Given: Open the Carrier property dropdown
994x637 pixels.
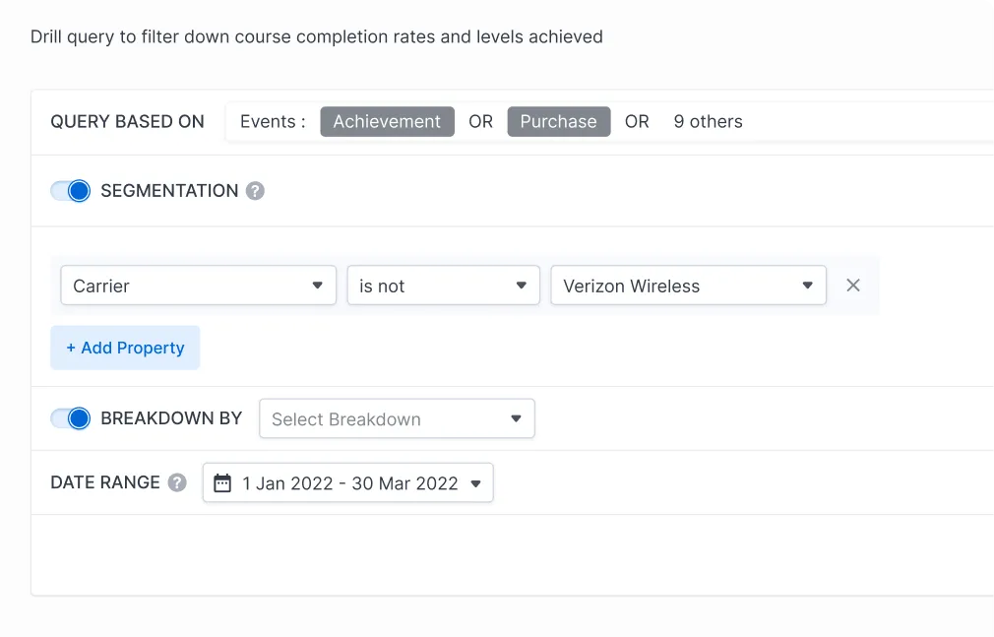Looking at the screenshot, I should point(197,286).
